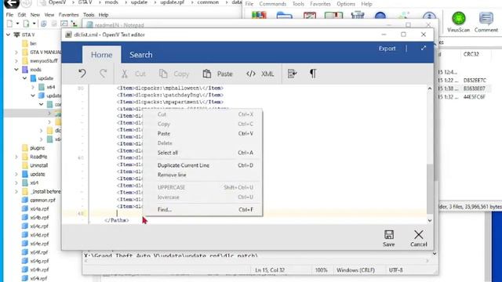Screen dimensions: 502x282
Task: Open the OpenIV Edit menu
Action: (x=22, y=15)
